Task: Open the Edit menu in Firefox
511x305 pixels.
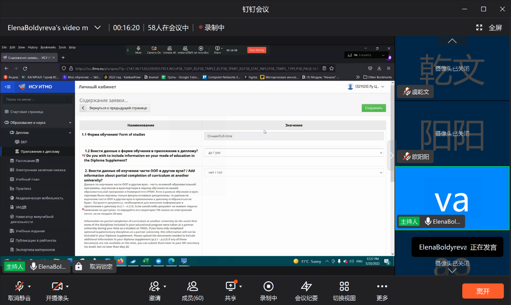Action: pyautogui.click(x=12, y=47)
